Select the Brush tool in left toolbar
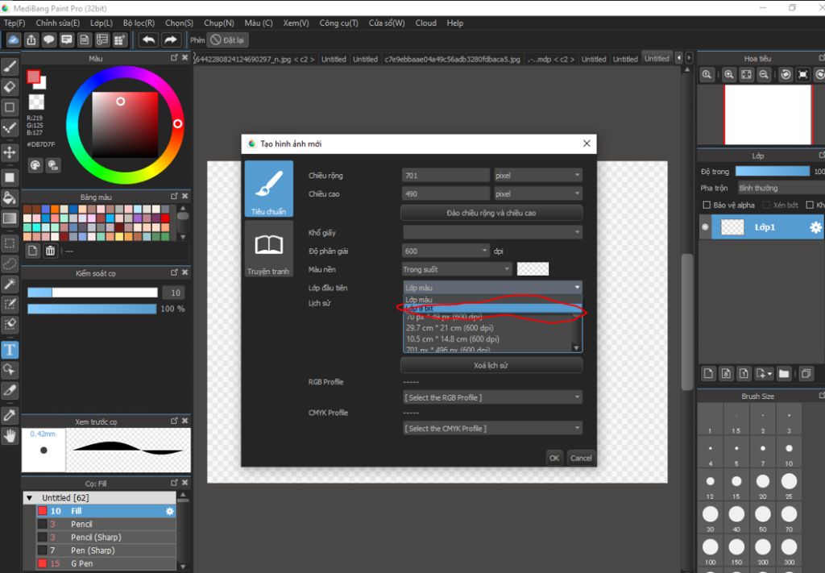The width and height of the screenshot is (825, 573). 10,67
